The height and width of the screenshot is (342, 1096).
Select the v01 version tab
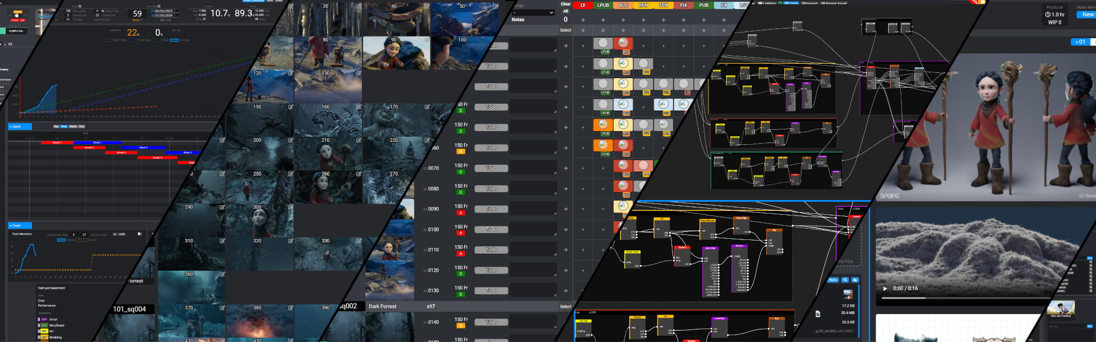(x=1081, y=42)
